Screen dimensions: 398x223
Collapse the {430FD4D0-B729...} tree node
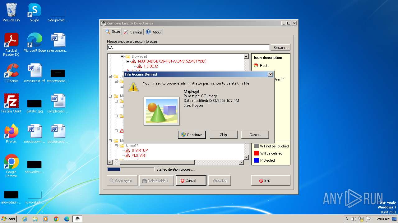(x=128, y=61)
